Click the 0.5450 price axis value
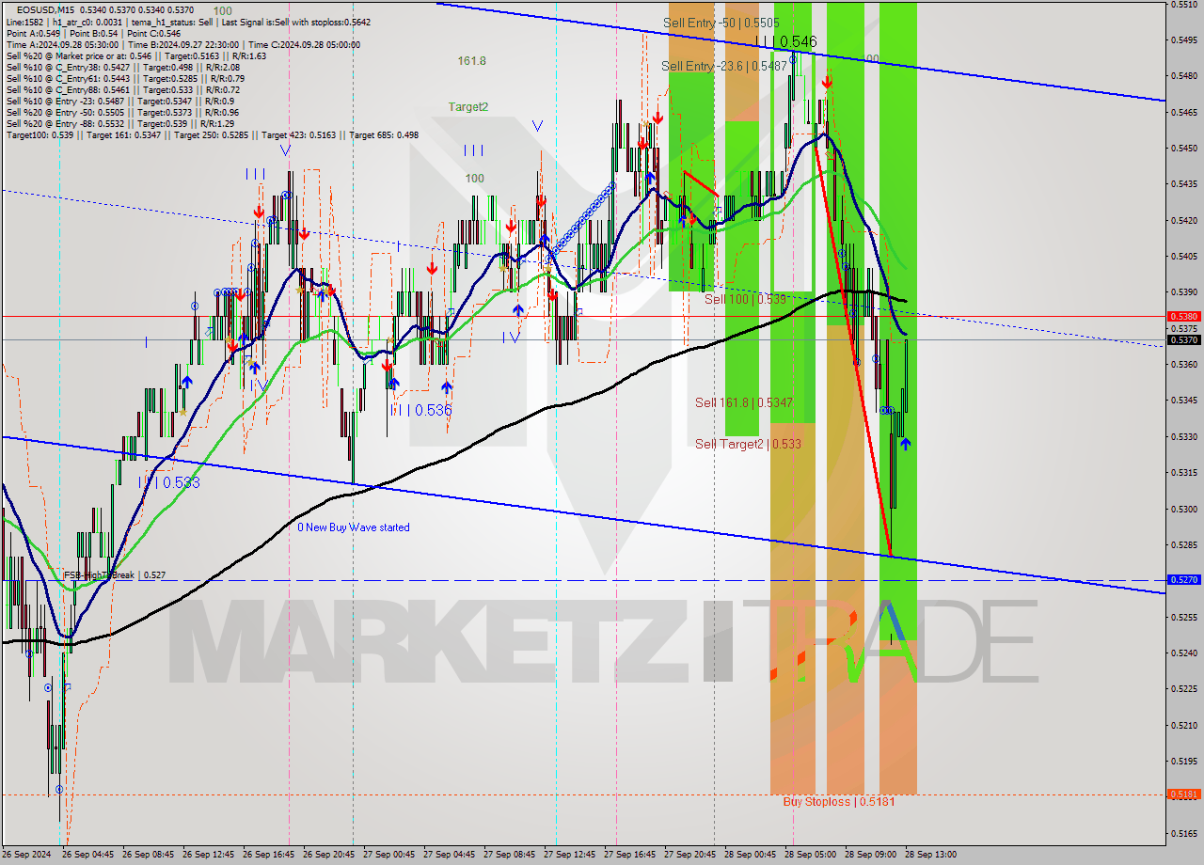1204x865 pixels. pos(1183,149)
